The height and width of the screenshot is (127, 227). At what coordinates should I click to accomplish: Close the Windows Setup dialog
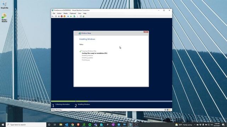146,32
